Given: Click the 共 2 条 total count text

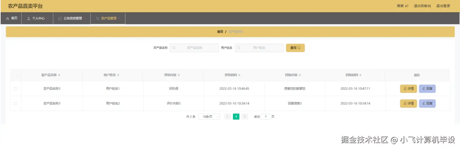Looking at the screenshot, I should [x=191, y=117].
